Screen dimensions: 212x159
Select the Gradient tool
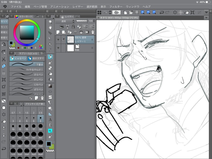(x=50, y=86)
